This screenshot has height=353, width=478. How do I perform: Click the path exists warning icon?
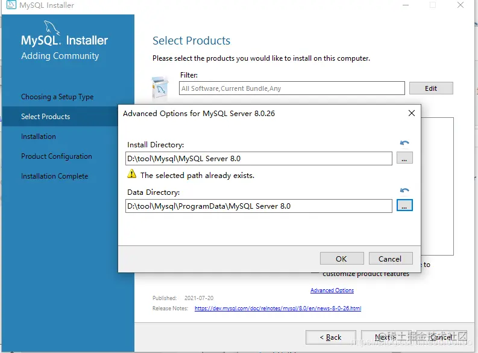click(x=131, y=174)
